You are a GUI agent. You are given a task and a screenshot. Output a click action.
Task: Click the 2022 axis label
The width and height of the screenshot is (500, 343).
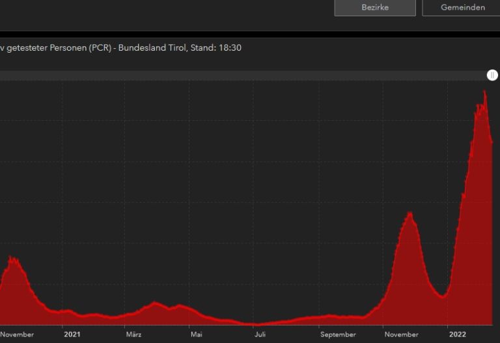pyautogui.click(x=458, y=335)
